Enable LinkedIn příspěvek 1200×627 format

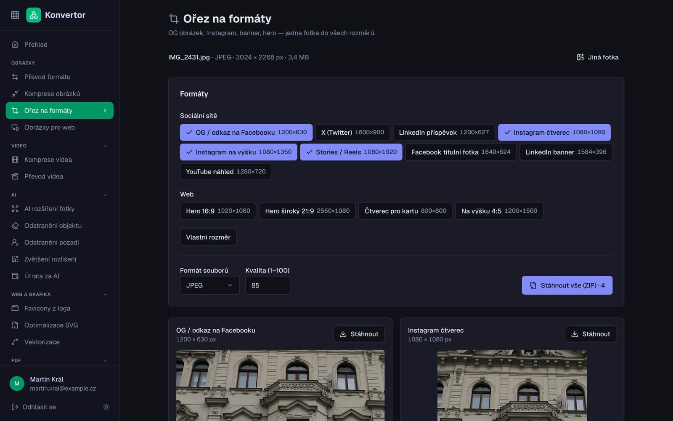(444, 132)
